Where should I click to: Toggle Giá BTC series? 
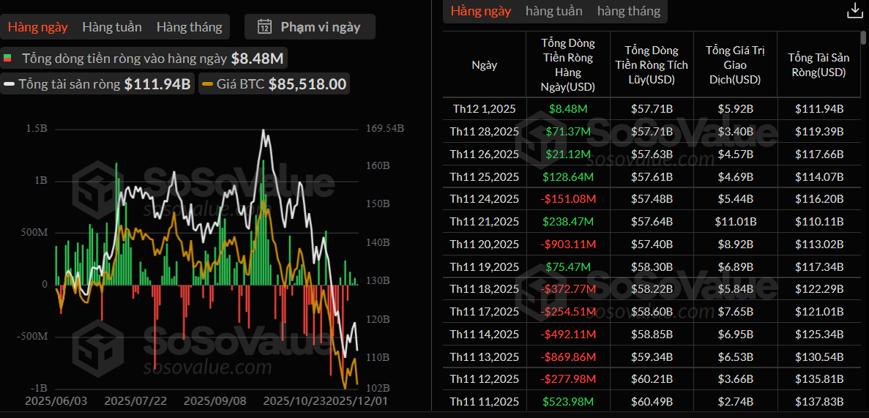tap(275, 85)
